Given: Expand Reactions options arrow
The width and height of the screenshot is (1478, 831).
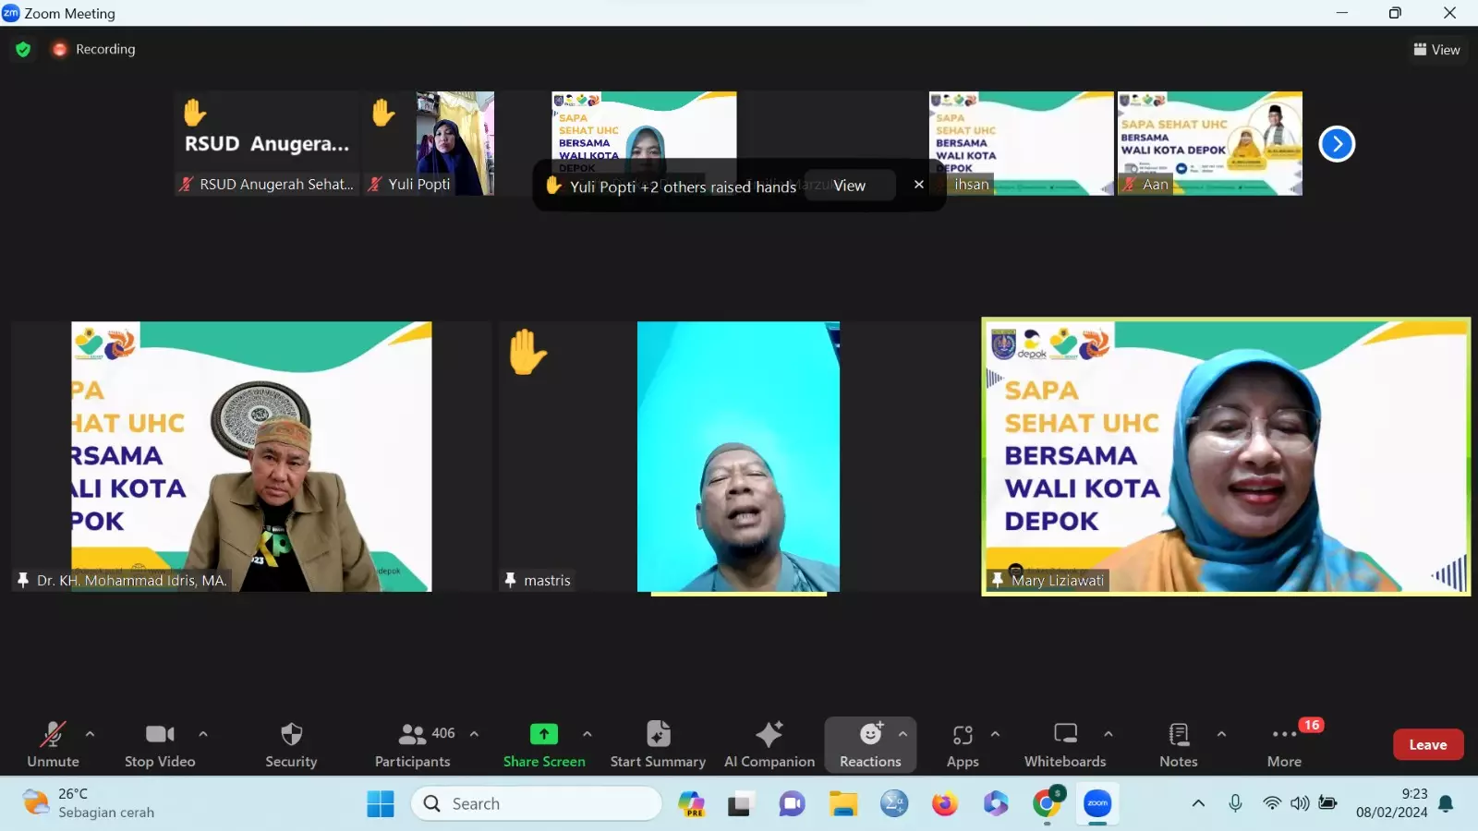Looking at the screenshot, I should click(903, 734).
